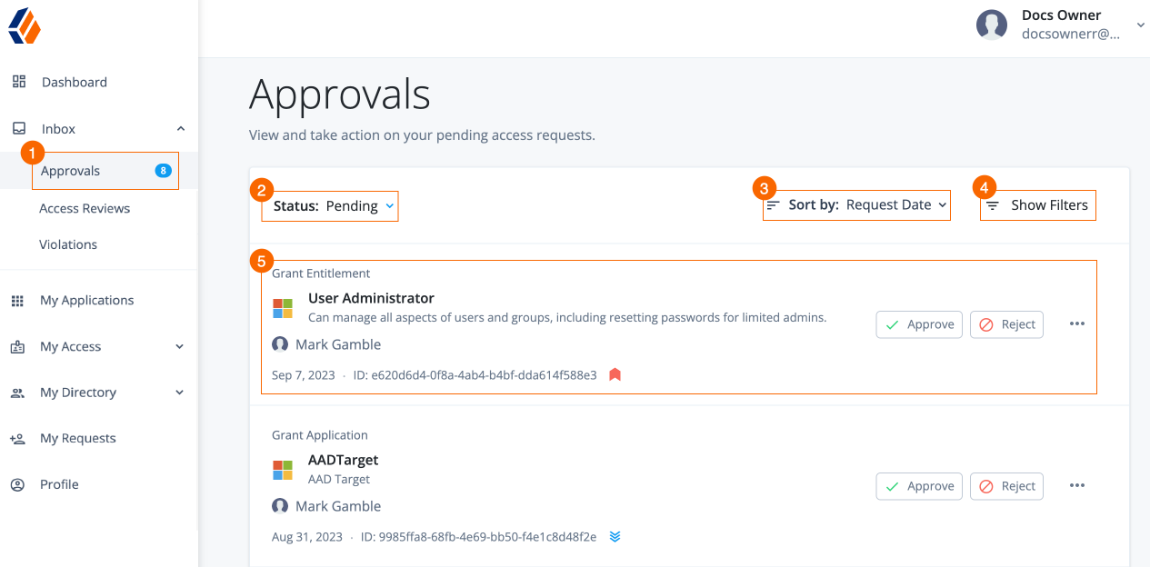
Task: Open the Docs Owner account menu
Action: tap(1140, 25)
